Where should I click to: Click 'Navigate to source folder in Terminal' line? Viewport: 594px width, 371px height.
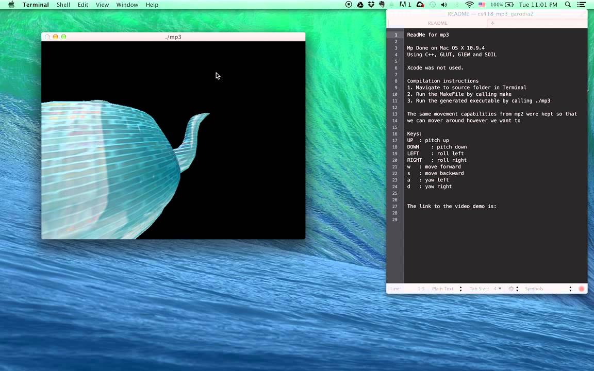[x=467, y=88]
